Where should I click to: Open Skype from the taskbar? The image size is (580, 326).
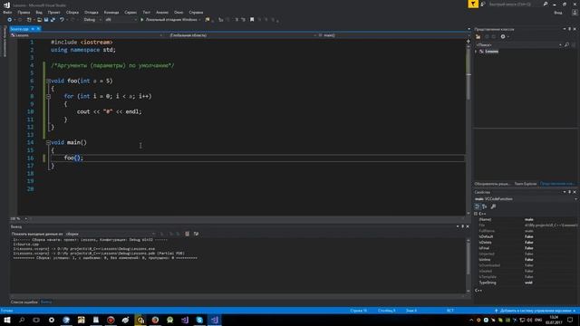(199, 320)
